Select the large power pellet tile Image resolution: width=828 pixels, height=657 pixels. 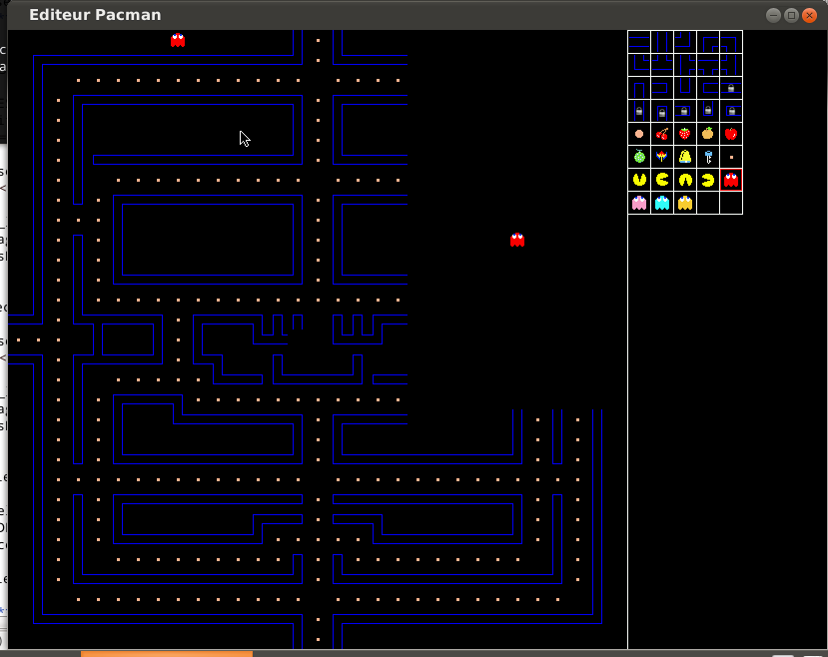coord(639,134)
